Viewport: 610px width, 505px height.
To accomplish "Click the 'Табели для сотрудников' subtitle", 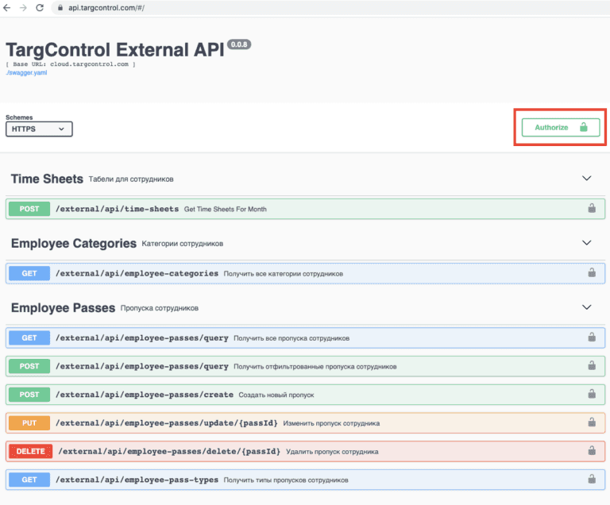I will 131,179.
